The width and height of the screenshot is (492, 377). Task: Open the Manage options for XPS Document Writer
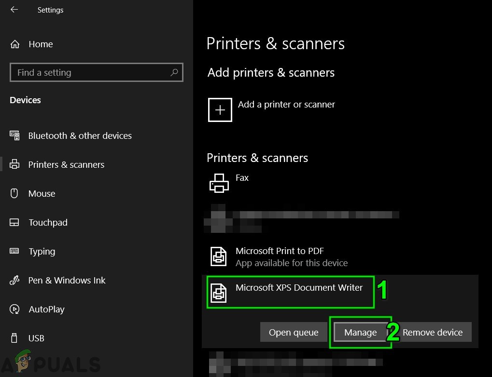[x=360, y=332]
